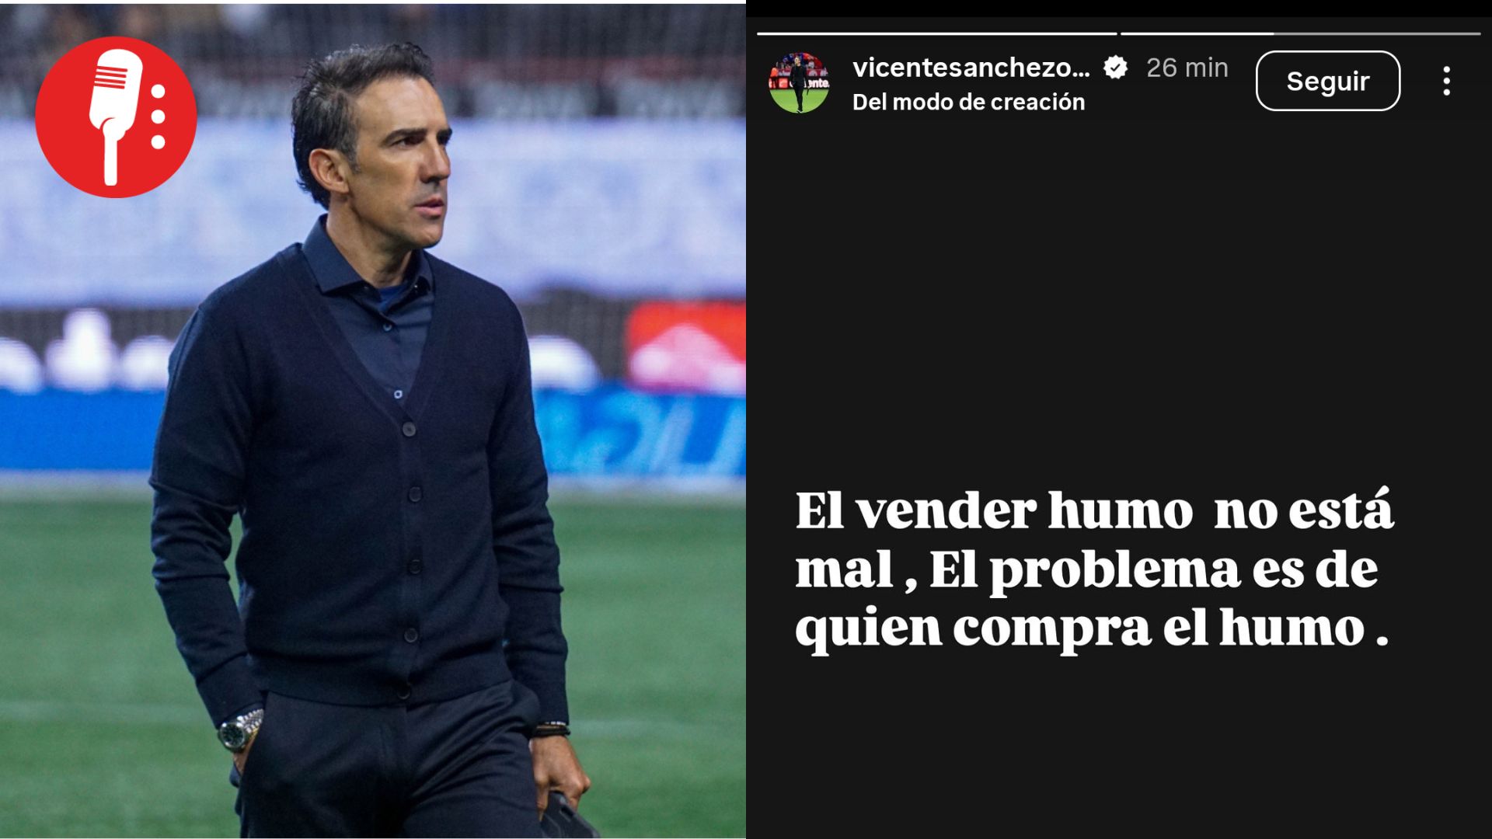Open the three-dot story options menu
The width and height of the screenshot is (1492, 839).
[x=1446, y=81]
